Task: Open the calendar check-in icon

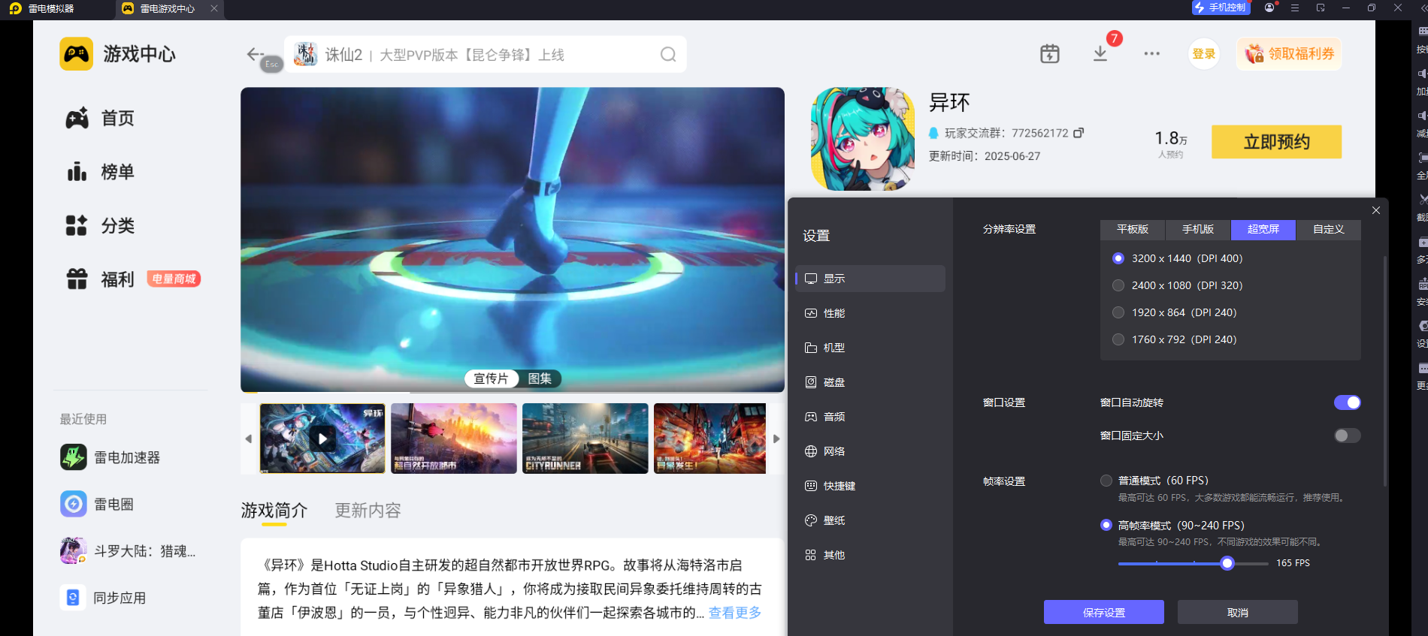Action: coord(1050,54)
